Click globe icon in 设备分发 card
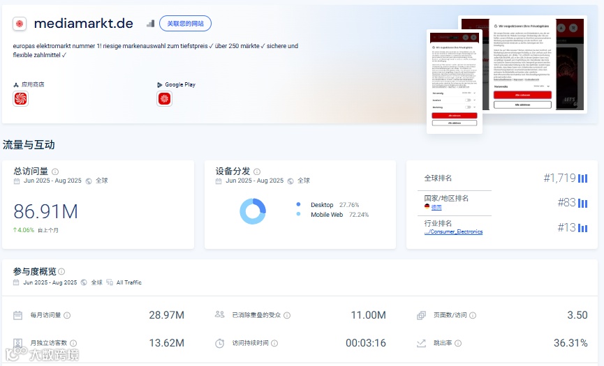Screen dimensions: 604x366 290,181
